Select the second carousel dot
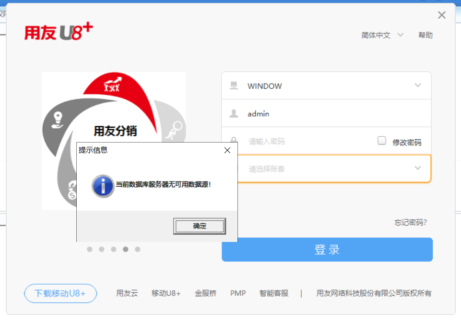The image size is (461, 324). point(101,249)
